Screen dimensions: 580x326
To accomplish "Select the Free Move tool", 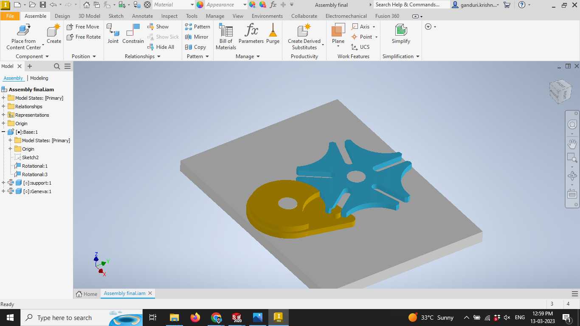I will pos(83,26).
